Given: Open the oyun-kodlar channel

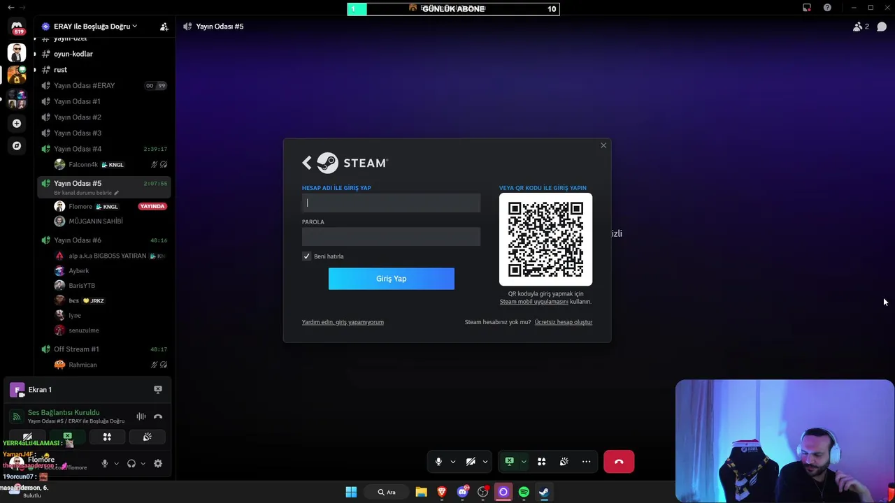Looking at the screenshot, I should coord(73,54).
